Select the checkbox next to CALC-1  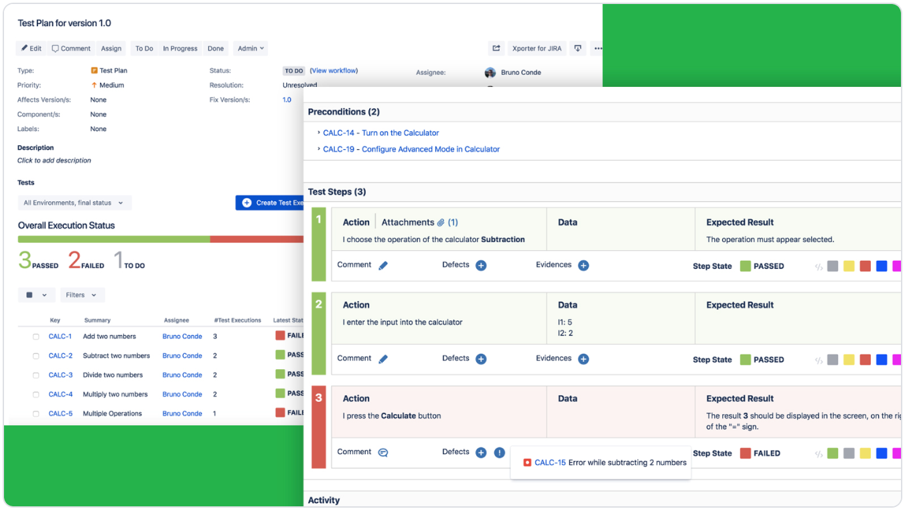(37, 336)
